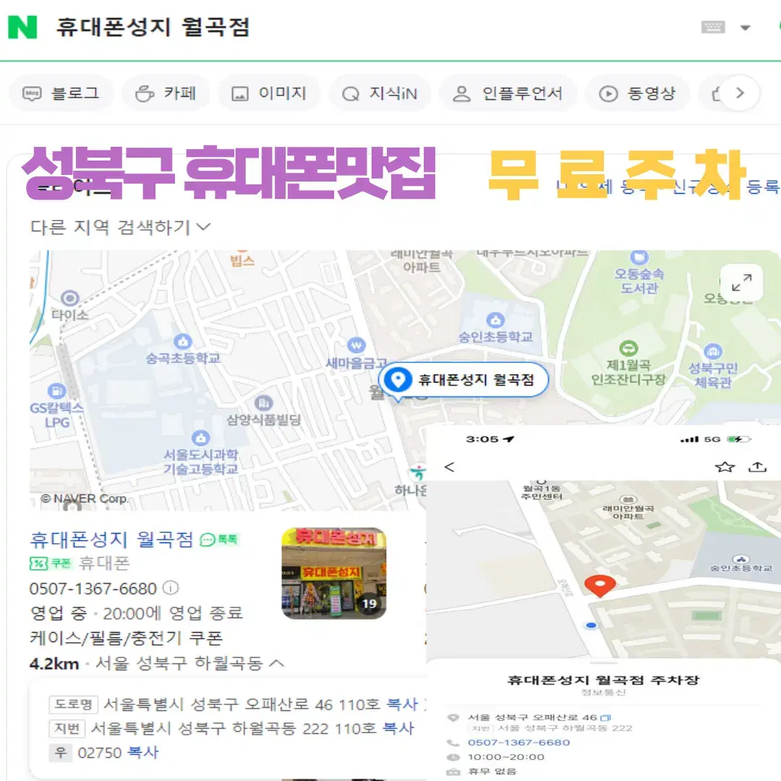Click the 톡톡 chat badge icon
Viewport: 781px width, 781px height.
pyautogui.click(x=219, y=539)
